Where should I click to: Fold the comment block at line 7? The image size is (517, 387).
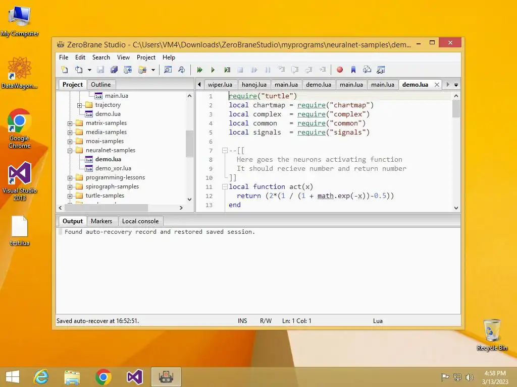pos(225,150)
